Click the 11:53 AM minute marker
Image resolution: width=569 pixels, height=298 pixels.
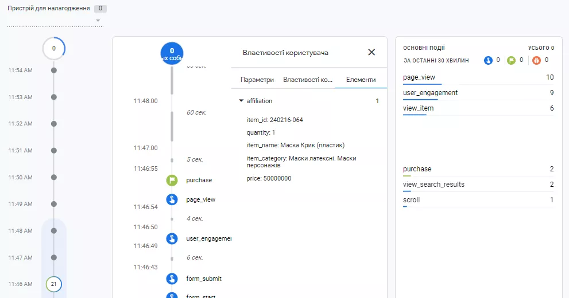54,97
